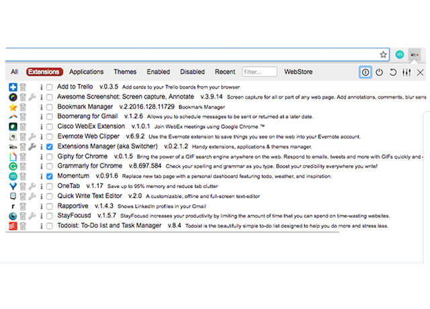
Task: Click trash icon next to Add to Trello
Action: tap(23, 87)
